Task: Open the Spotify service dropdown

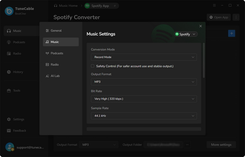Action: 186,34
